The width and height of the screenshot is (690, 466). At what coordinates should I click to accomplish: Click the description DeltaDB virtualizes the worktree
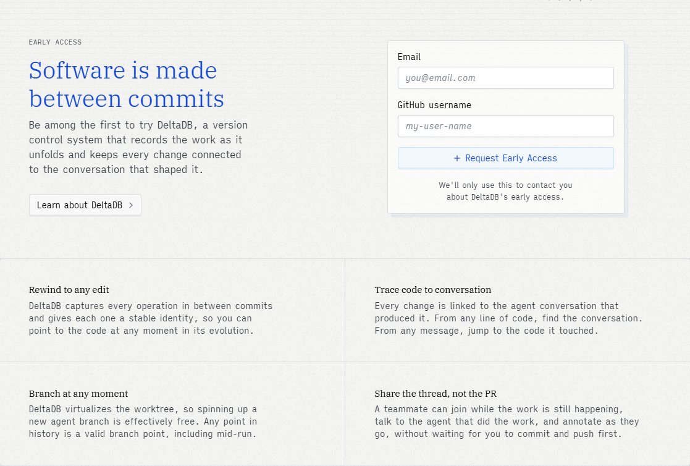click(x=143, y=422)
